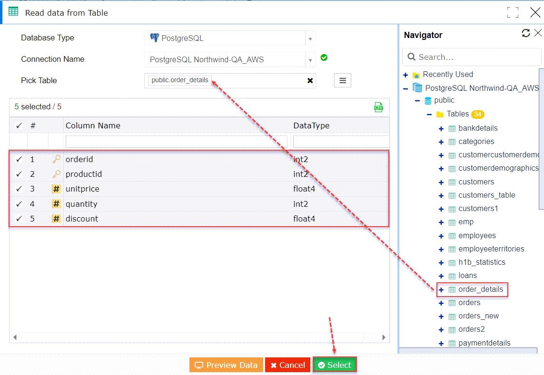Refresh the Navigator panel

525,33
